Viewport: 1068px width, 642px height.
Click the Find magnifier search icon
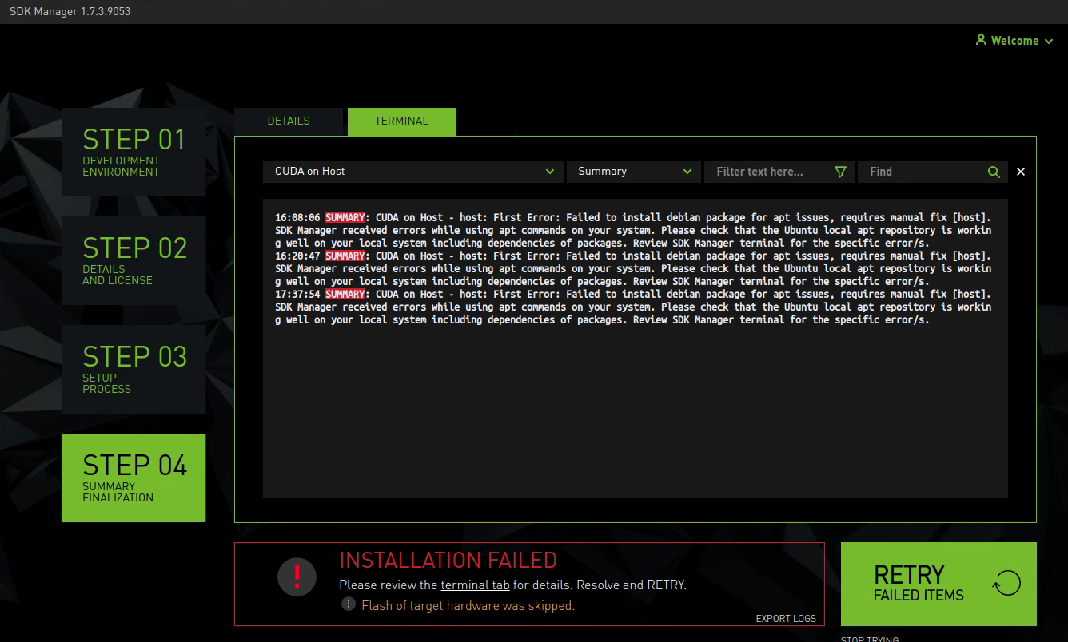click(994, 172)
